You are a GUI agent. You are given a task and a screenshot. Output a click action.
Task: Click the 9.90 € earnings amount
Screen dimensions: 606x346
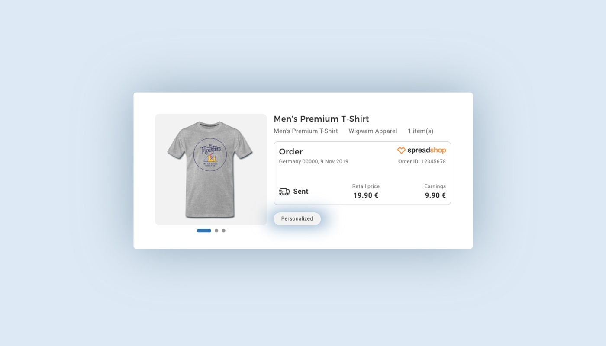[x=435, y=195]
